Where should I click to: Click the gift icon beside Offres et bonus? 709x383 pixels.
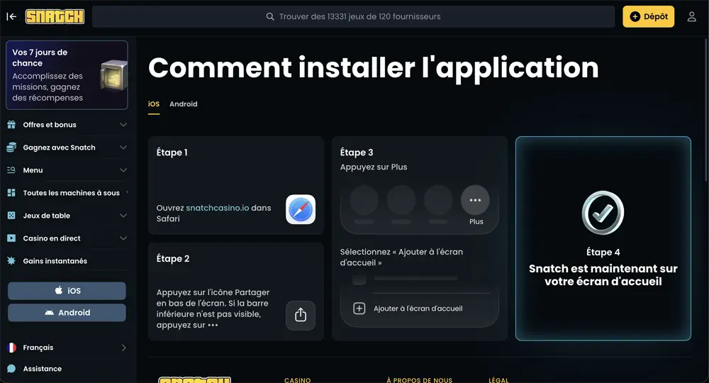tap(11, 125)
